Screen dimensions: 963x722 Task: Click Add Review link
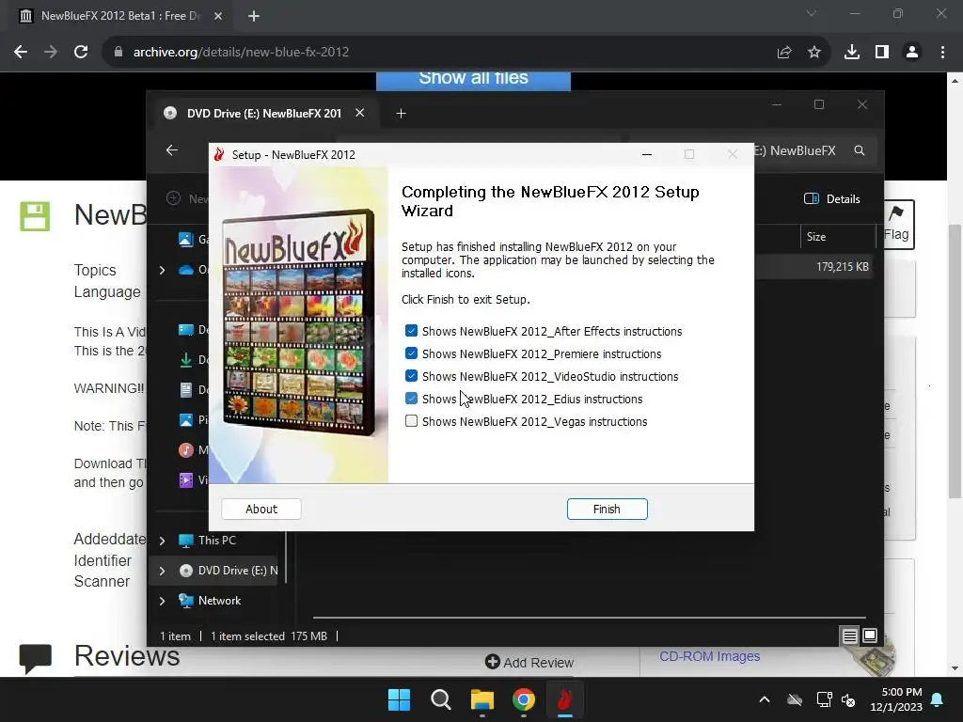coord(529,662)
